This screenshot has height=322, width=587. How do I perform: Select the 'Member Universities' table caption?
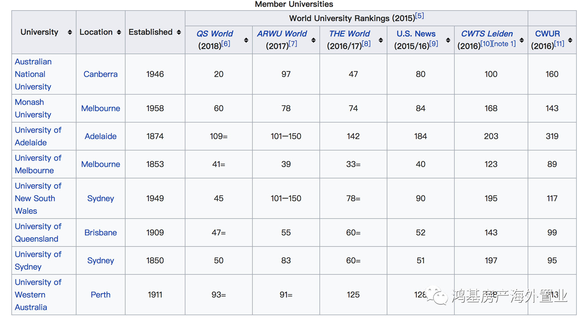click(294, 4)
